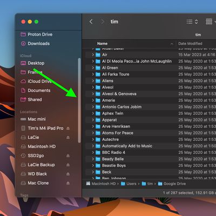Select Antonio Carlos Jobim folder name
The width and height of the screenshot is (216, 216).
click(x=122, y=107)
